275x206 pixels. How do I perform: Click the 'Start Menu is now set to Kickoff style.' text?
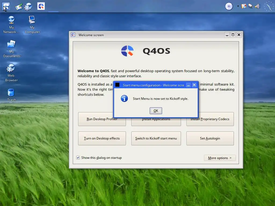click(161, 99)
